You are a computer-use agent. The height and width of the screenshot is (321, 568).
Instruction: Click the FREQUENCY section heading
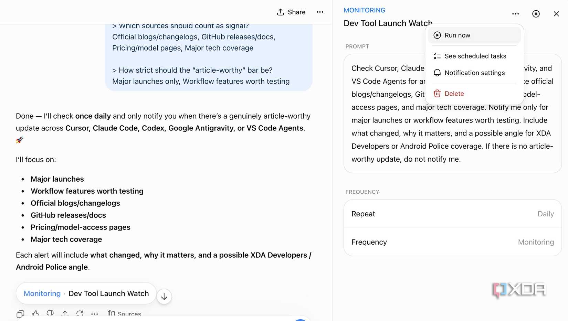click(x=362, y=192)
